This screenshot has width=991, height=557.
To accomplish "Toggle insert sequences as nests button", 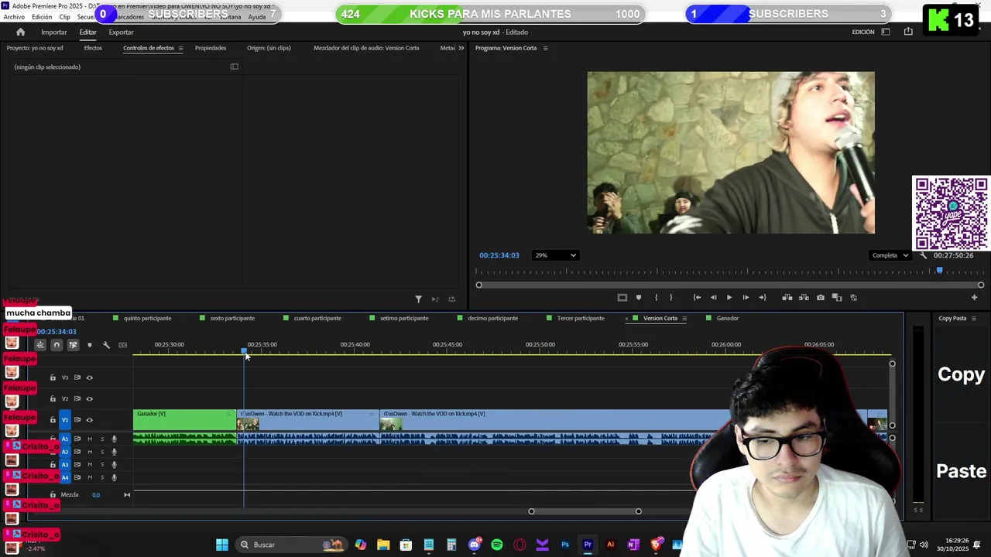I will [40, 345].
